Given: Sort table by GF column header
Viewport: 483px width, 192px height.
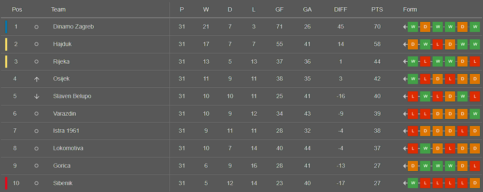Looking at the screenshot, I should [x=279, y=10].
